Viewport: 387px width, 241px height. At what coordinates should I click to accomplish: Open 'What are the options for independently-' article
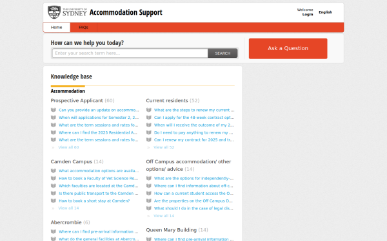click(193, 178)
